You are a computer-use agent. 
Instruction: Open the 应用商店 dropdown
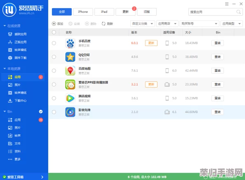[x=167, y=24]
